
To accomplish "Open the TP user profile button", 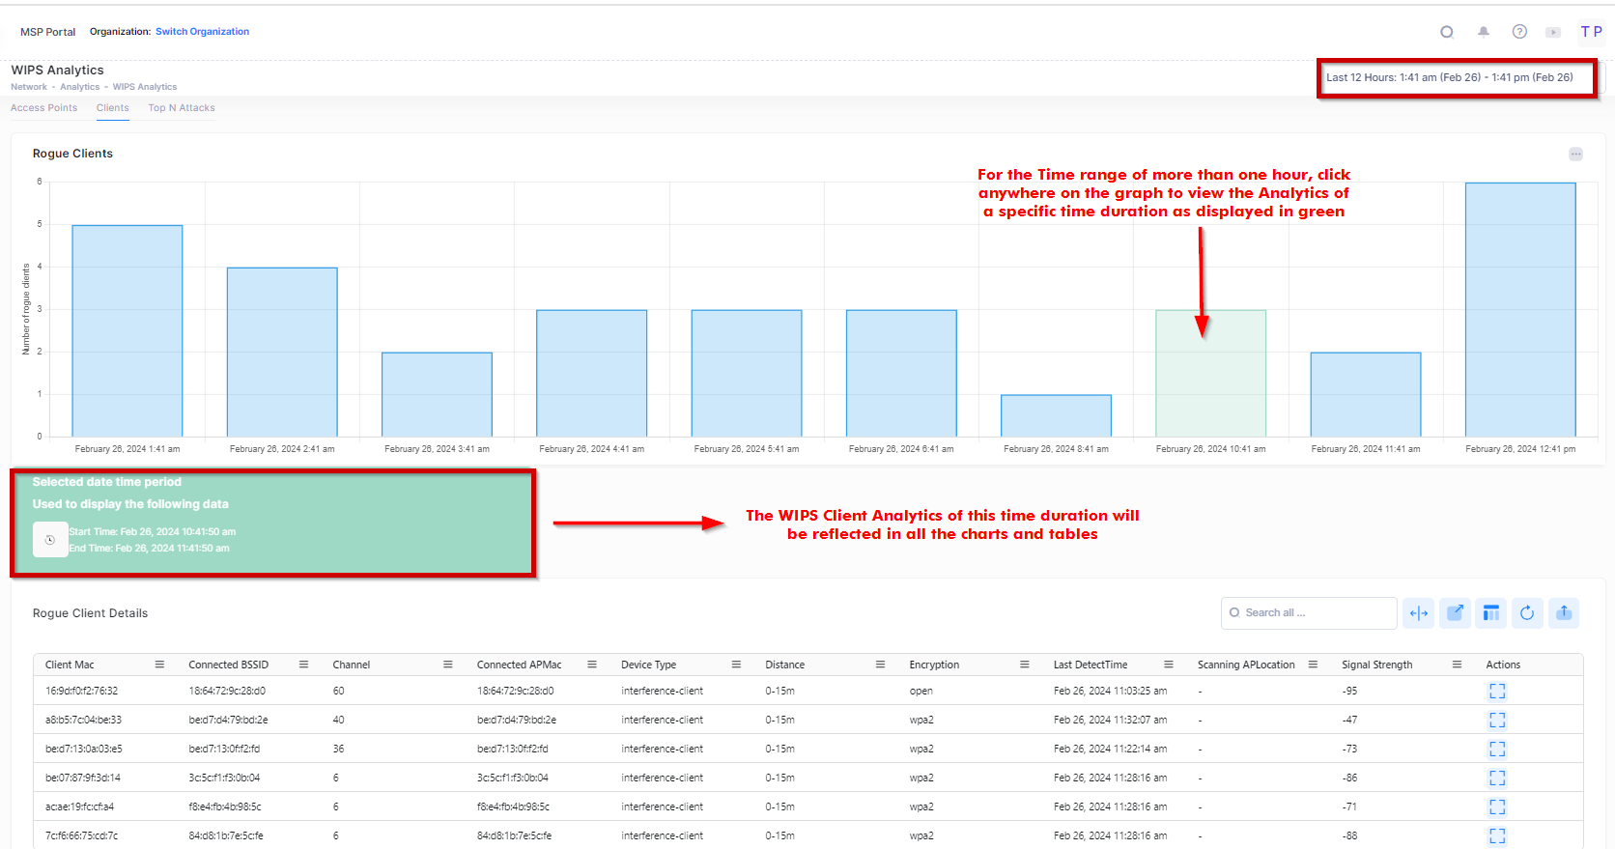I will [1591, 32].
